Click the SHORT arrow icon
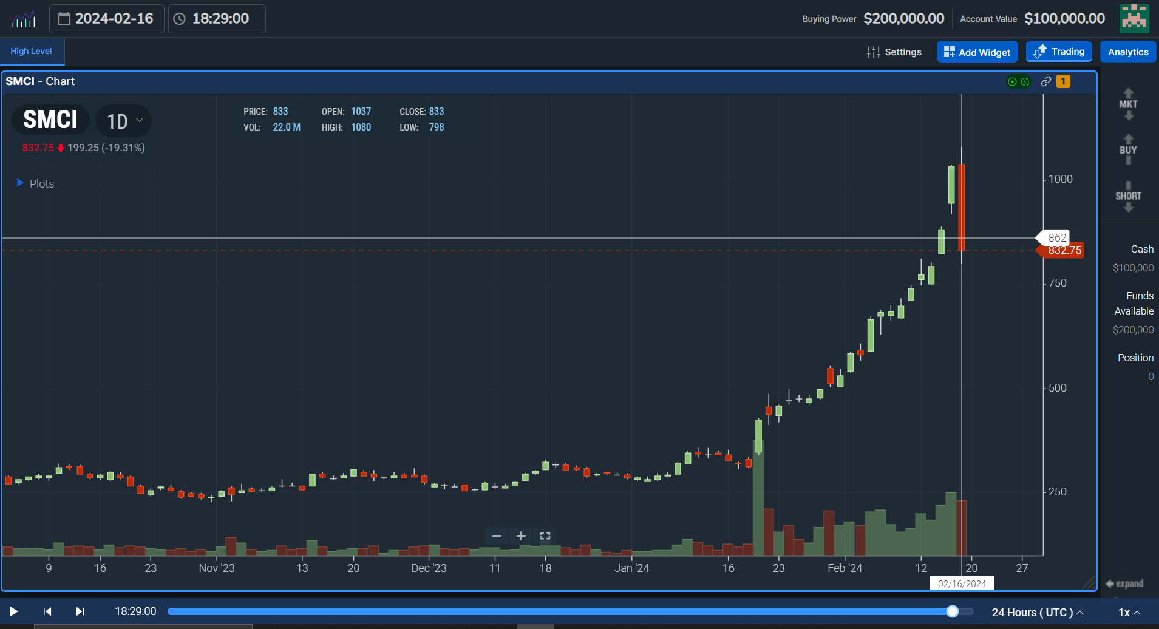The image size is (1159, 629). (x=1127, y=195)
